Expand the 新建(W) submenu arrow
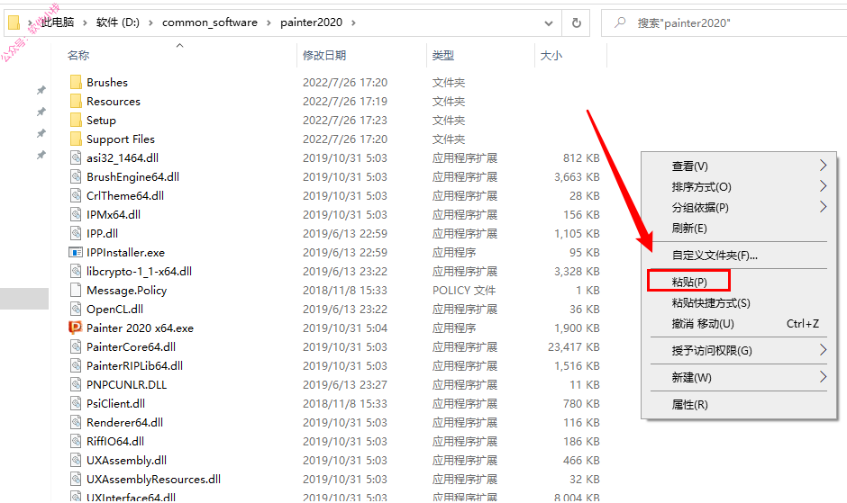 coord(823,377)
